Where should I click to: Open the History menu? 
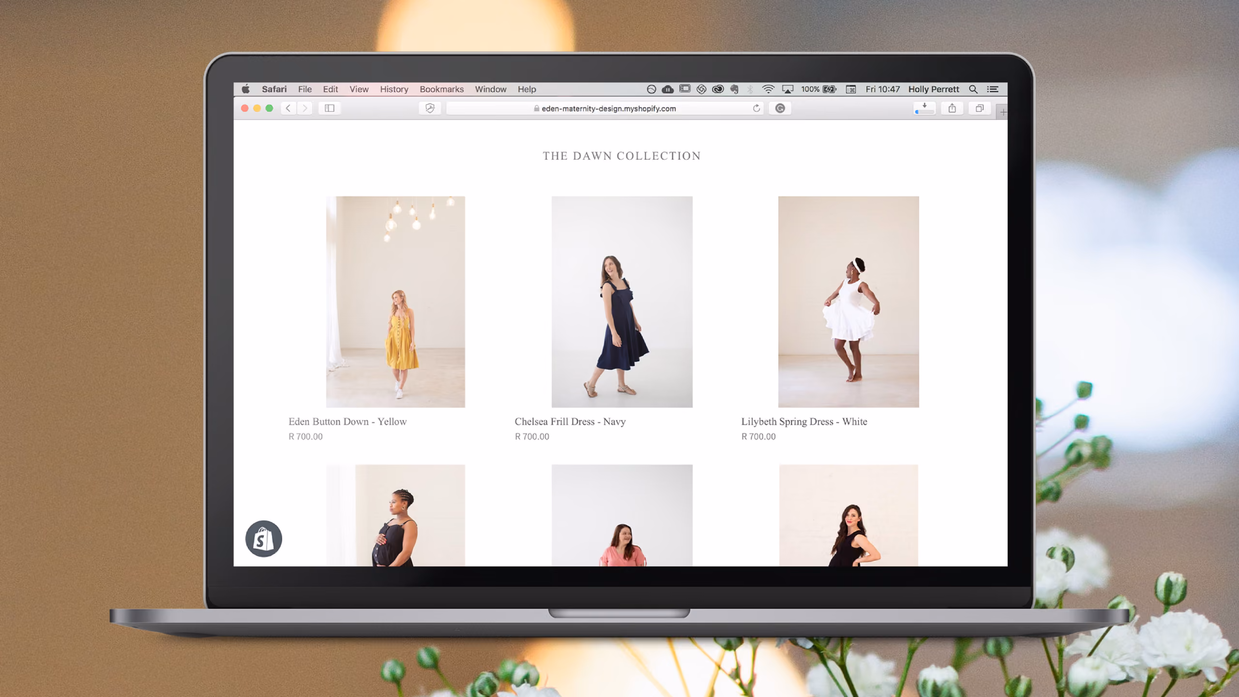click(394, 89)
